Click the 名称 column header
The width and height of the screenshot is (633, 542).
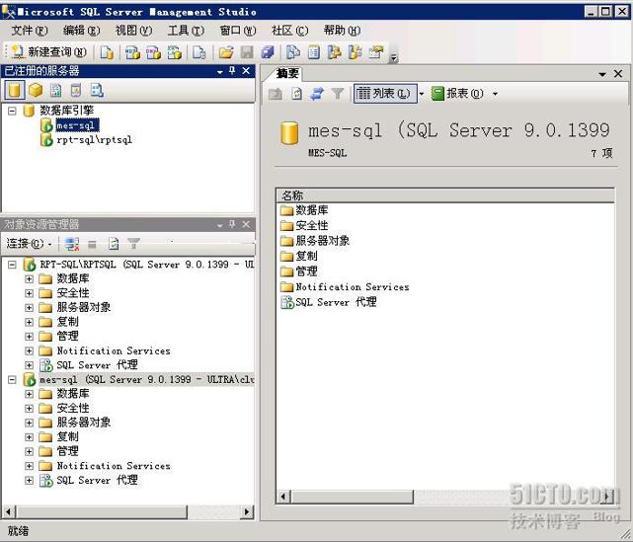click(445, 195)
